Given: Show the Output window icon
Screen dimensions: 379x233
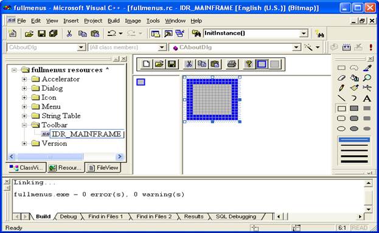Looking at the screenshot, I should tap(169, 33).
